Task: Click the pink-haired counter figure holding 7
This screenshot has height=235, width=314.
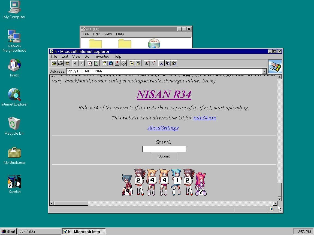Action: click(x=201, y=184)
